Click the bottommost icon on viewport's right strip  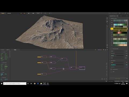click(107, 47)
